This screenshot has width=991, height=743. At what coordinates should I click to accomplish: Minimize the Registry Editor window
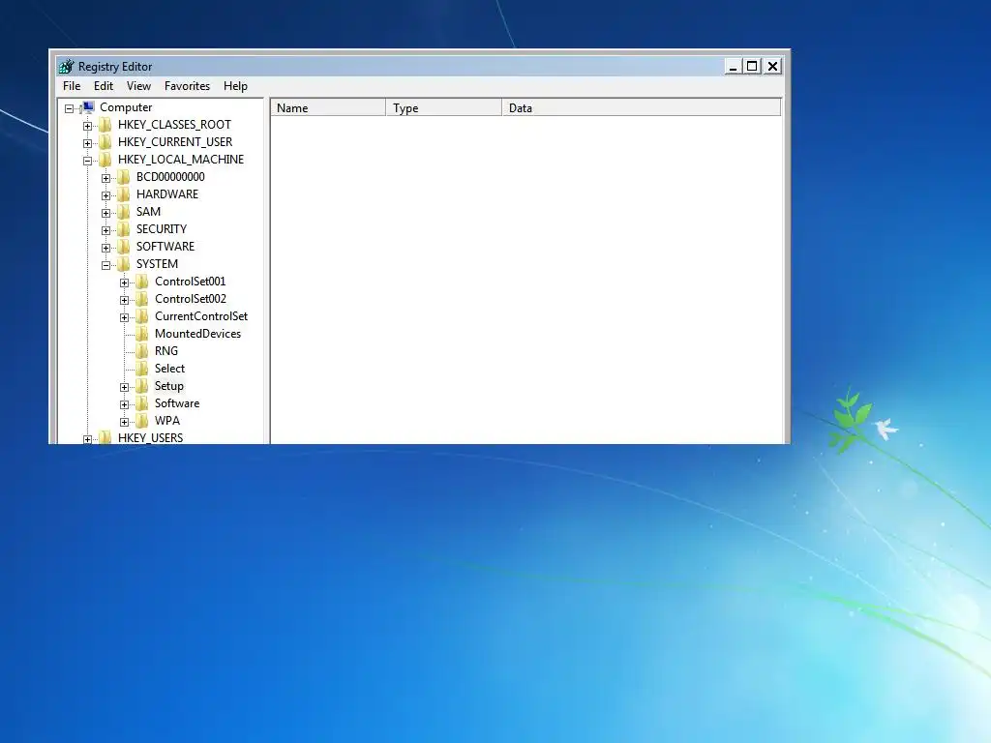[x=734, y=67]
